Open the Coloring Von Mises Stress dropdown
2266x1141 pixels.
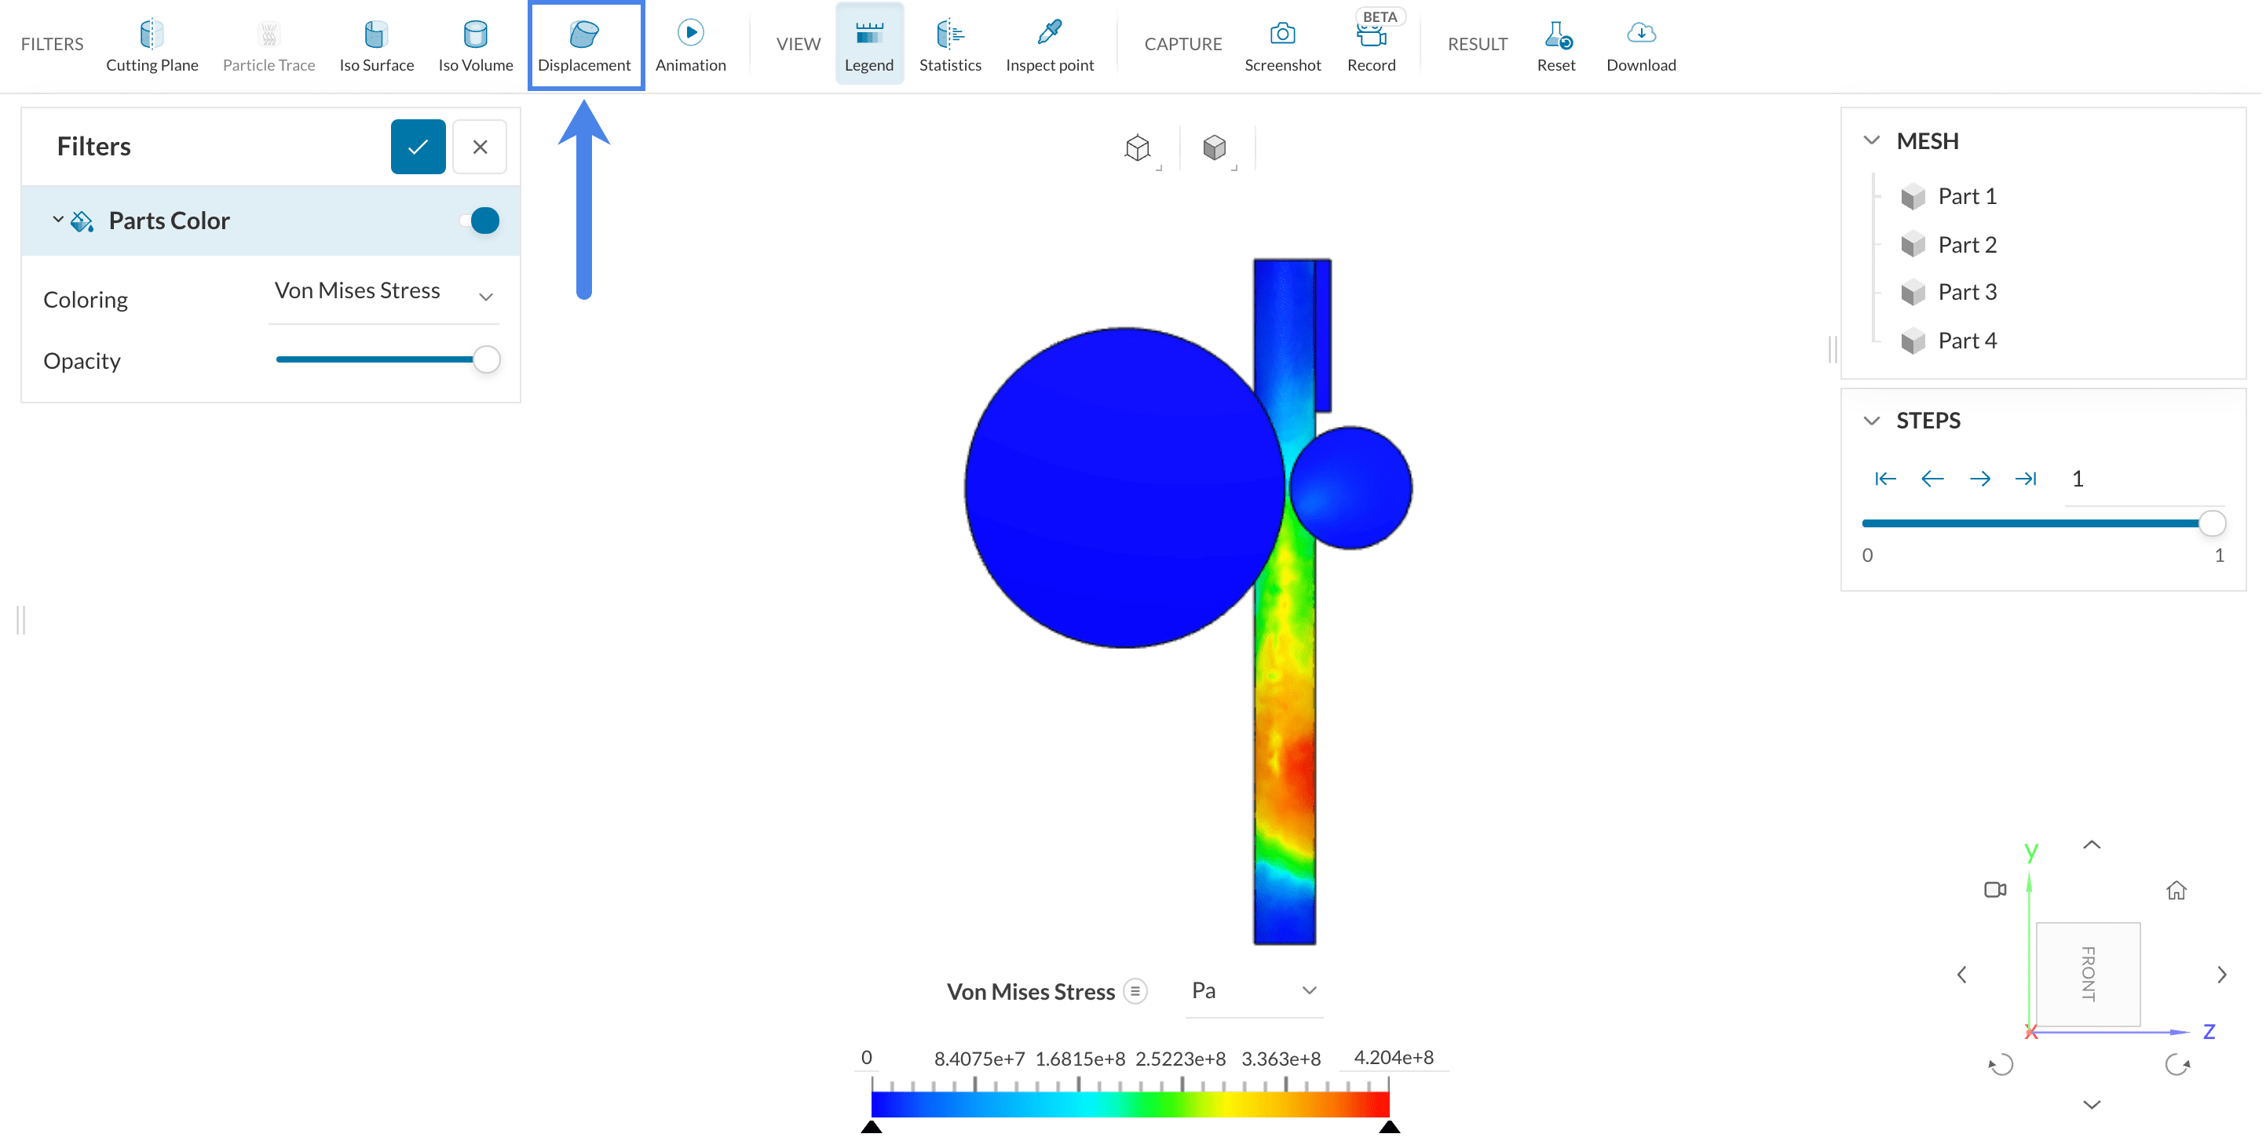(385, 293)
